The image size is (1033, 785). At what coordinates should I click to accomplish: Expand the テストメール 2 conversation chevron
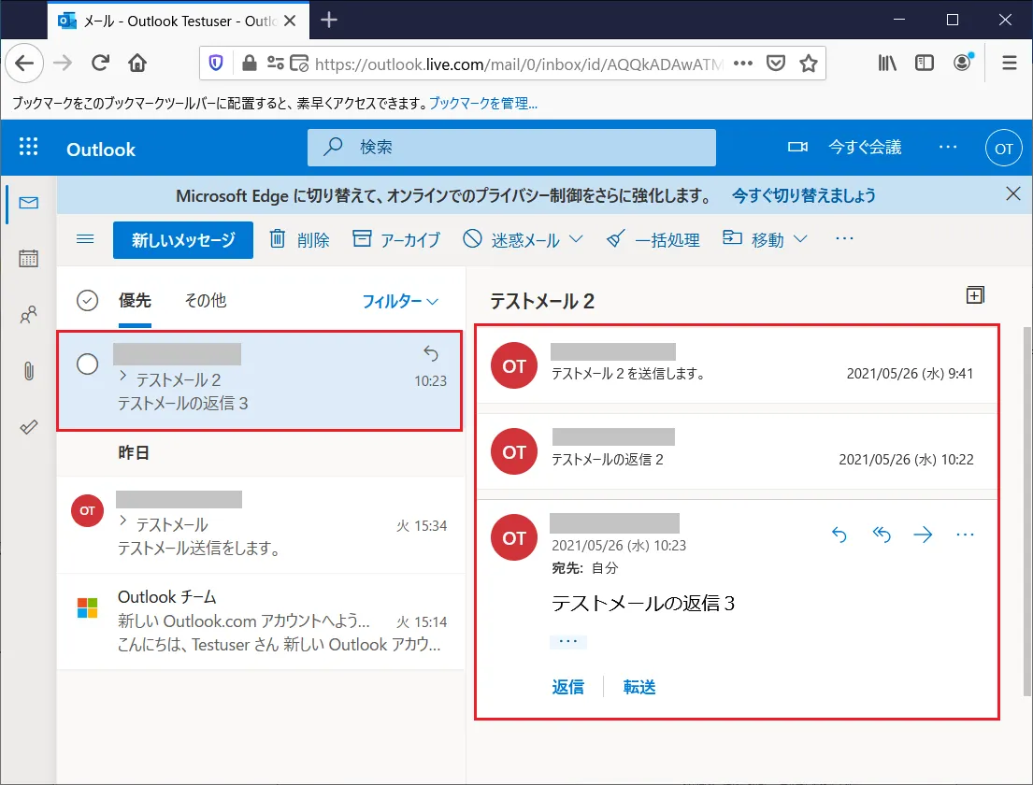pyautogui.click(x=123, y=376)
